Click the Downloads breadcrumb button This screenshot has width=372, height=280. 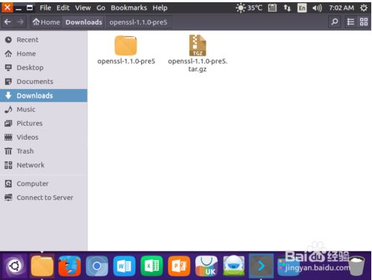coord(84,22)
